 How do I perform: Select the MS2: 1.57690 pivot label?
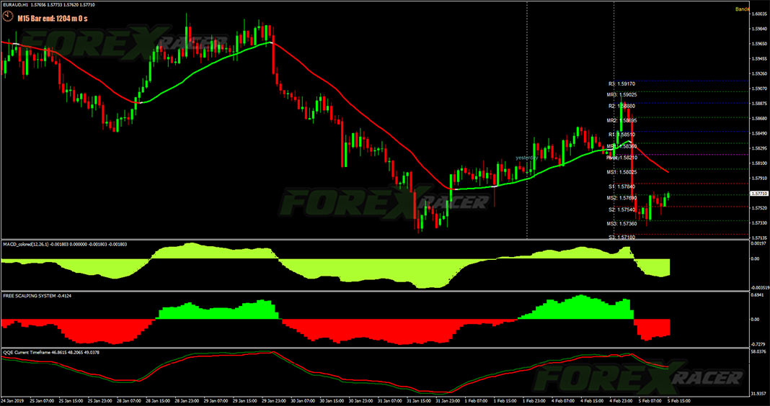(621, 198)
